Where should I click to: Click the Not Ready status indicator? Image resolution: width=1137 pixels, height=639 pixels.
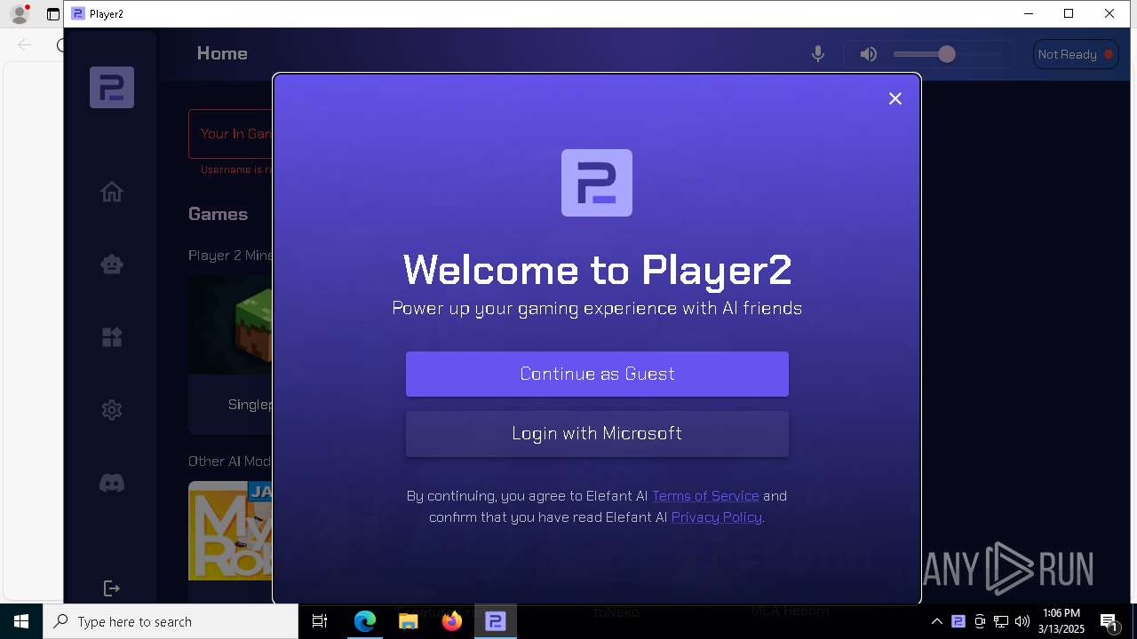tap(1075, 54)
